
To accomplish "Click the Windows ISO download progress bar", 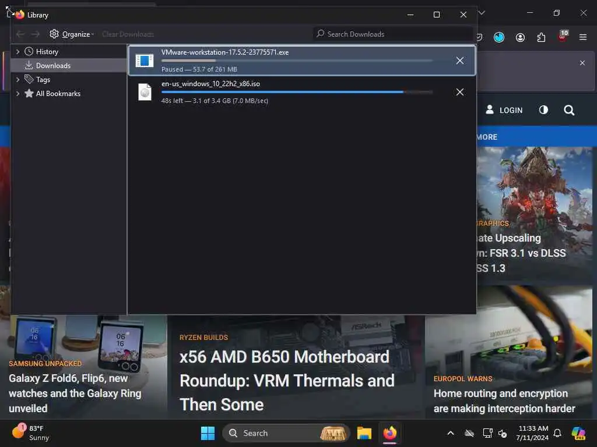I will [x=297, y=92].
